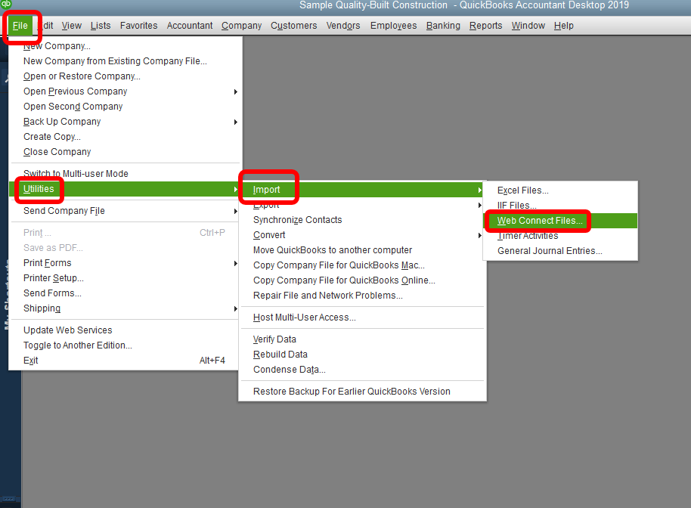The height and width of the screenshot is (508, 691).
Task: Select Import in Utilities submenu
Action: pos(267,190)
